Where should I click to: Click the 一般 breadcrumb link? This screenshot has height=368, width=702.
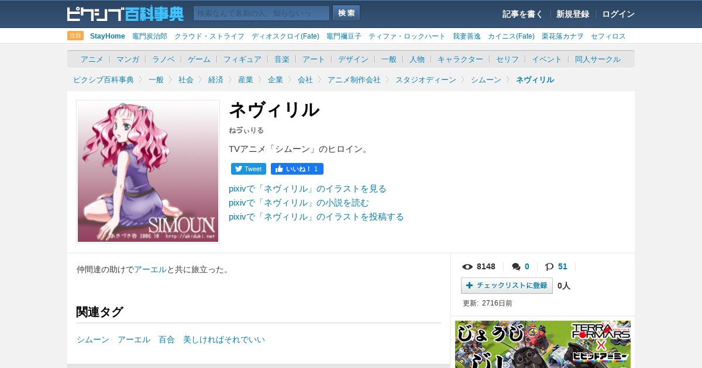pos(156,79)
